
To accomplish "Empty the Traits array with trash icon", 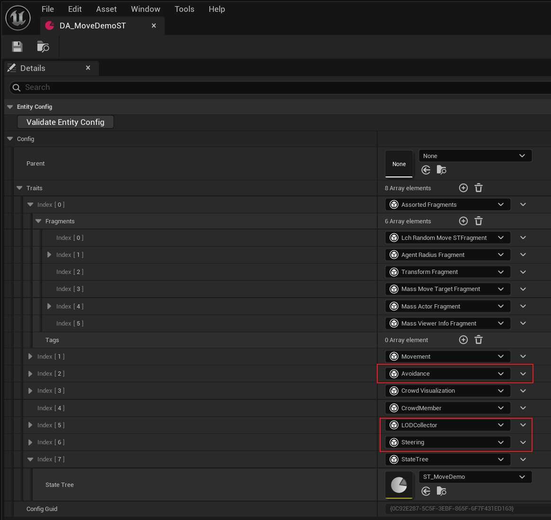I will click(x=479, y=188).
